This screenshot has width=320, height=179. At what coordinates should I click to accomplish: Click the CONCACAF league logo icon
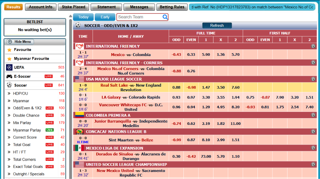[x=79, y=132]
